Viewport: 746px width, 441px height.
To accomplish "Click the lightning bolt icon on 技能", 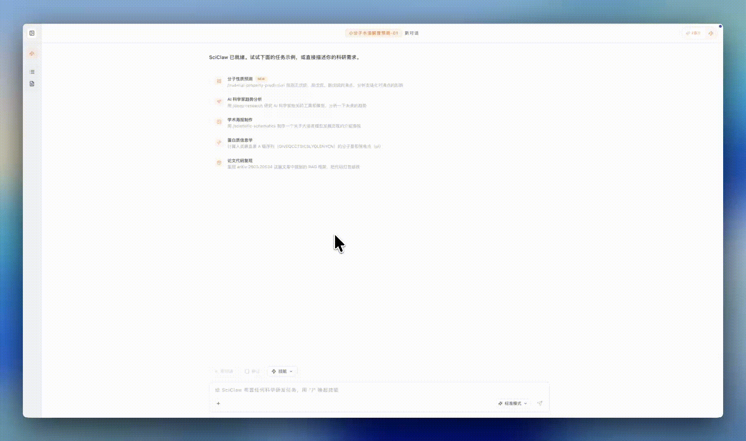I will pyautogui.click(x=274, y=371).
